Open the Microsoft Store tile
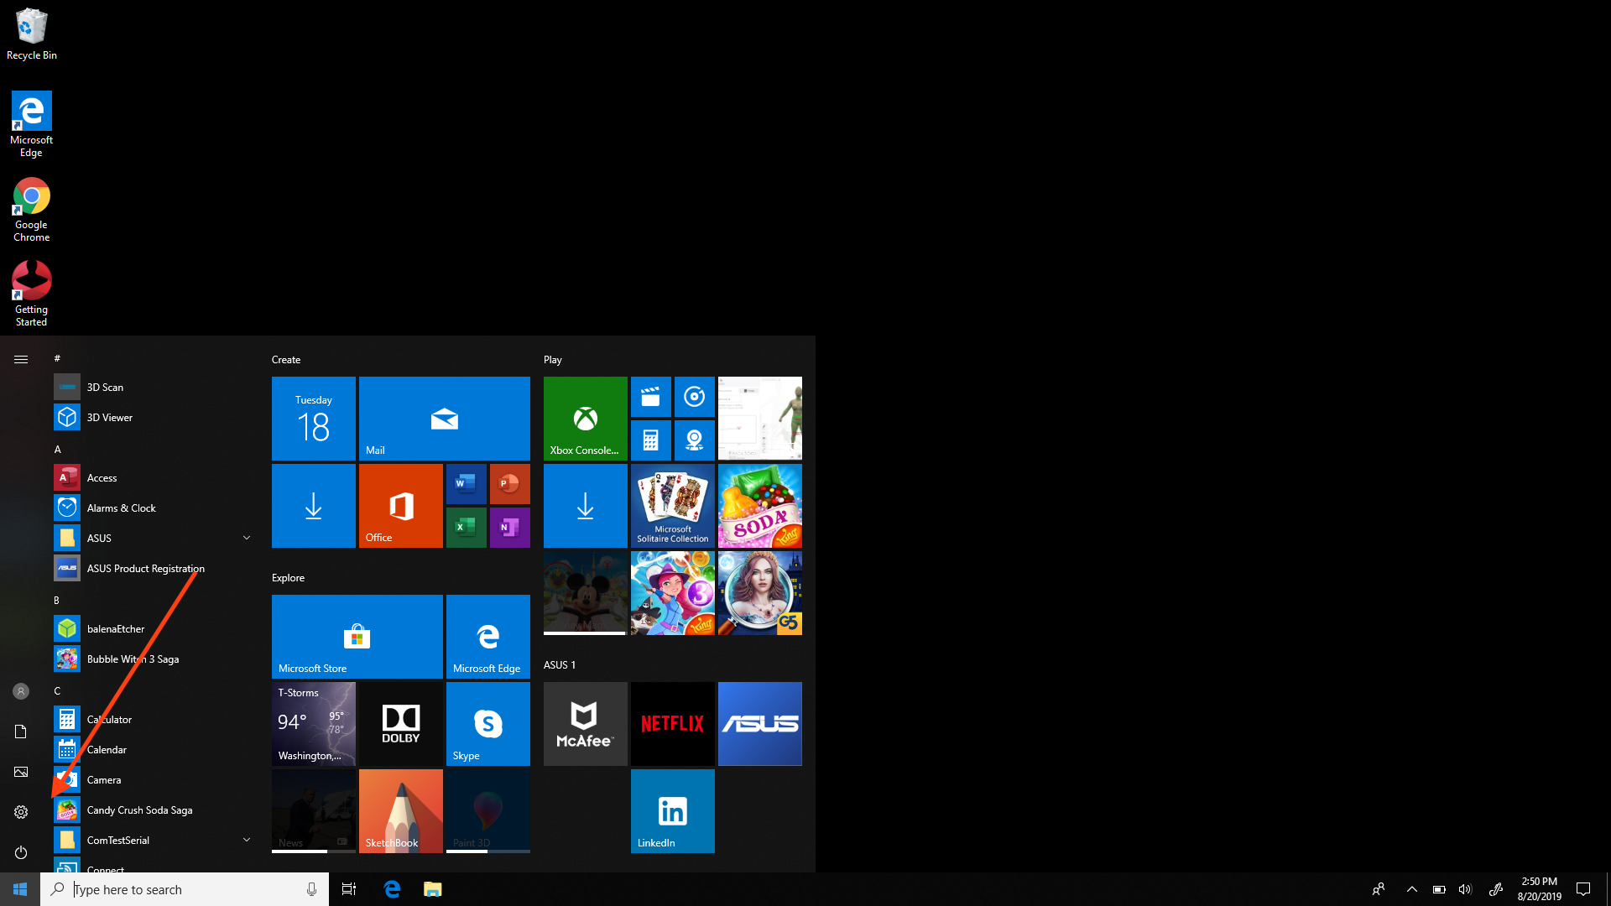 357,636
